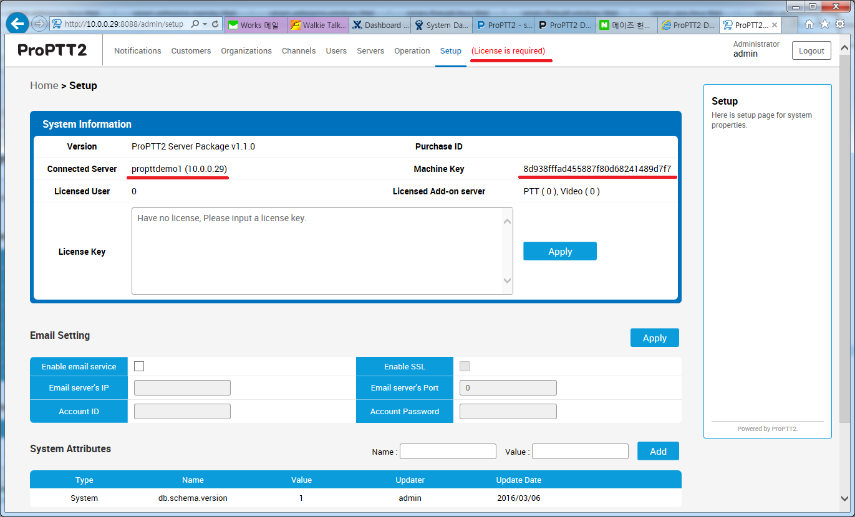This screenshot has height=517, width=855.
Task: Click the browser forward arrow button
Action: click(x=39, y=24)
